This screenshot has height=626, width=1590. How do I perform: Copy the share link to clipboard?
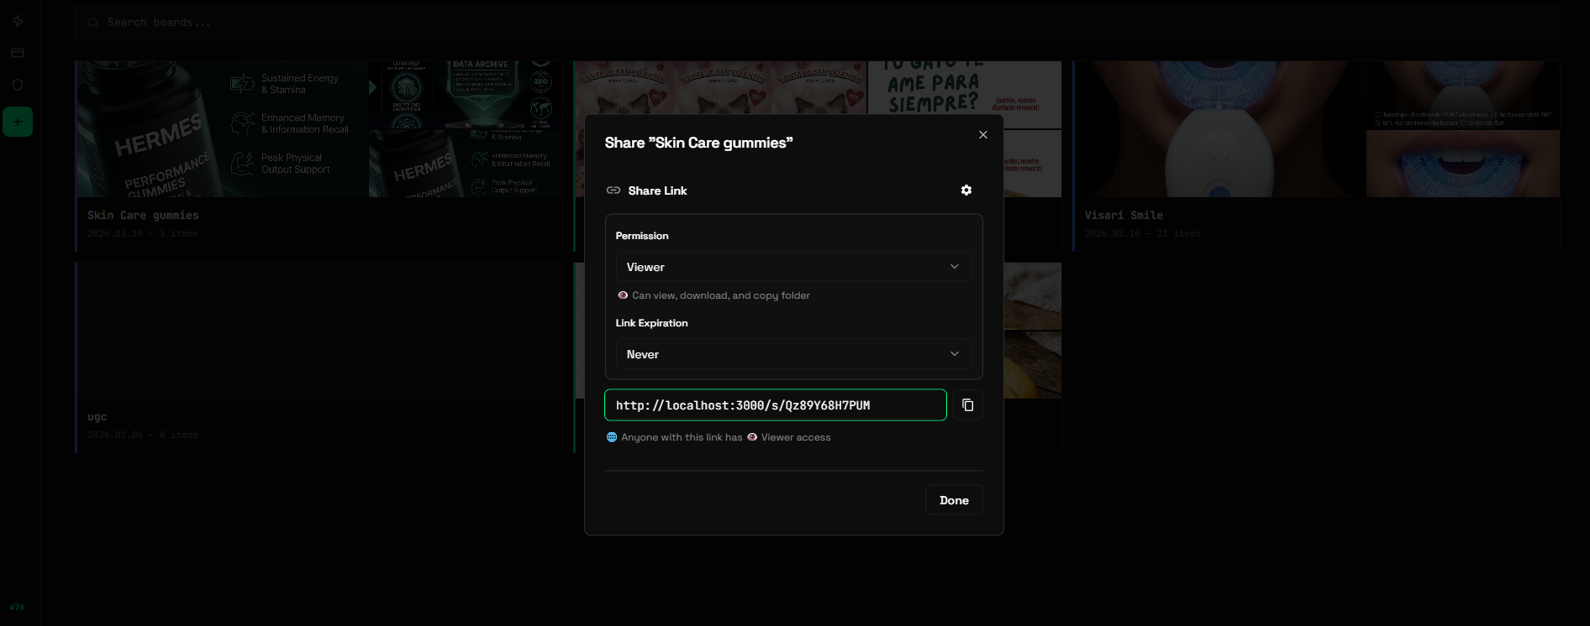pos(968,405)
